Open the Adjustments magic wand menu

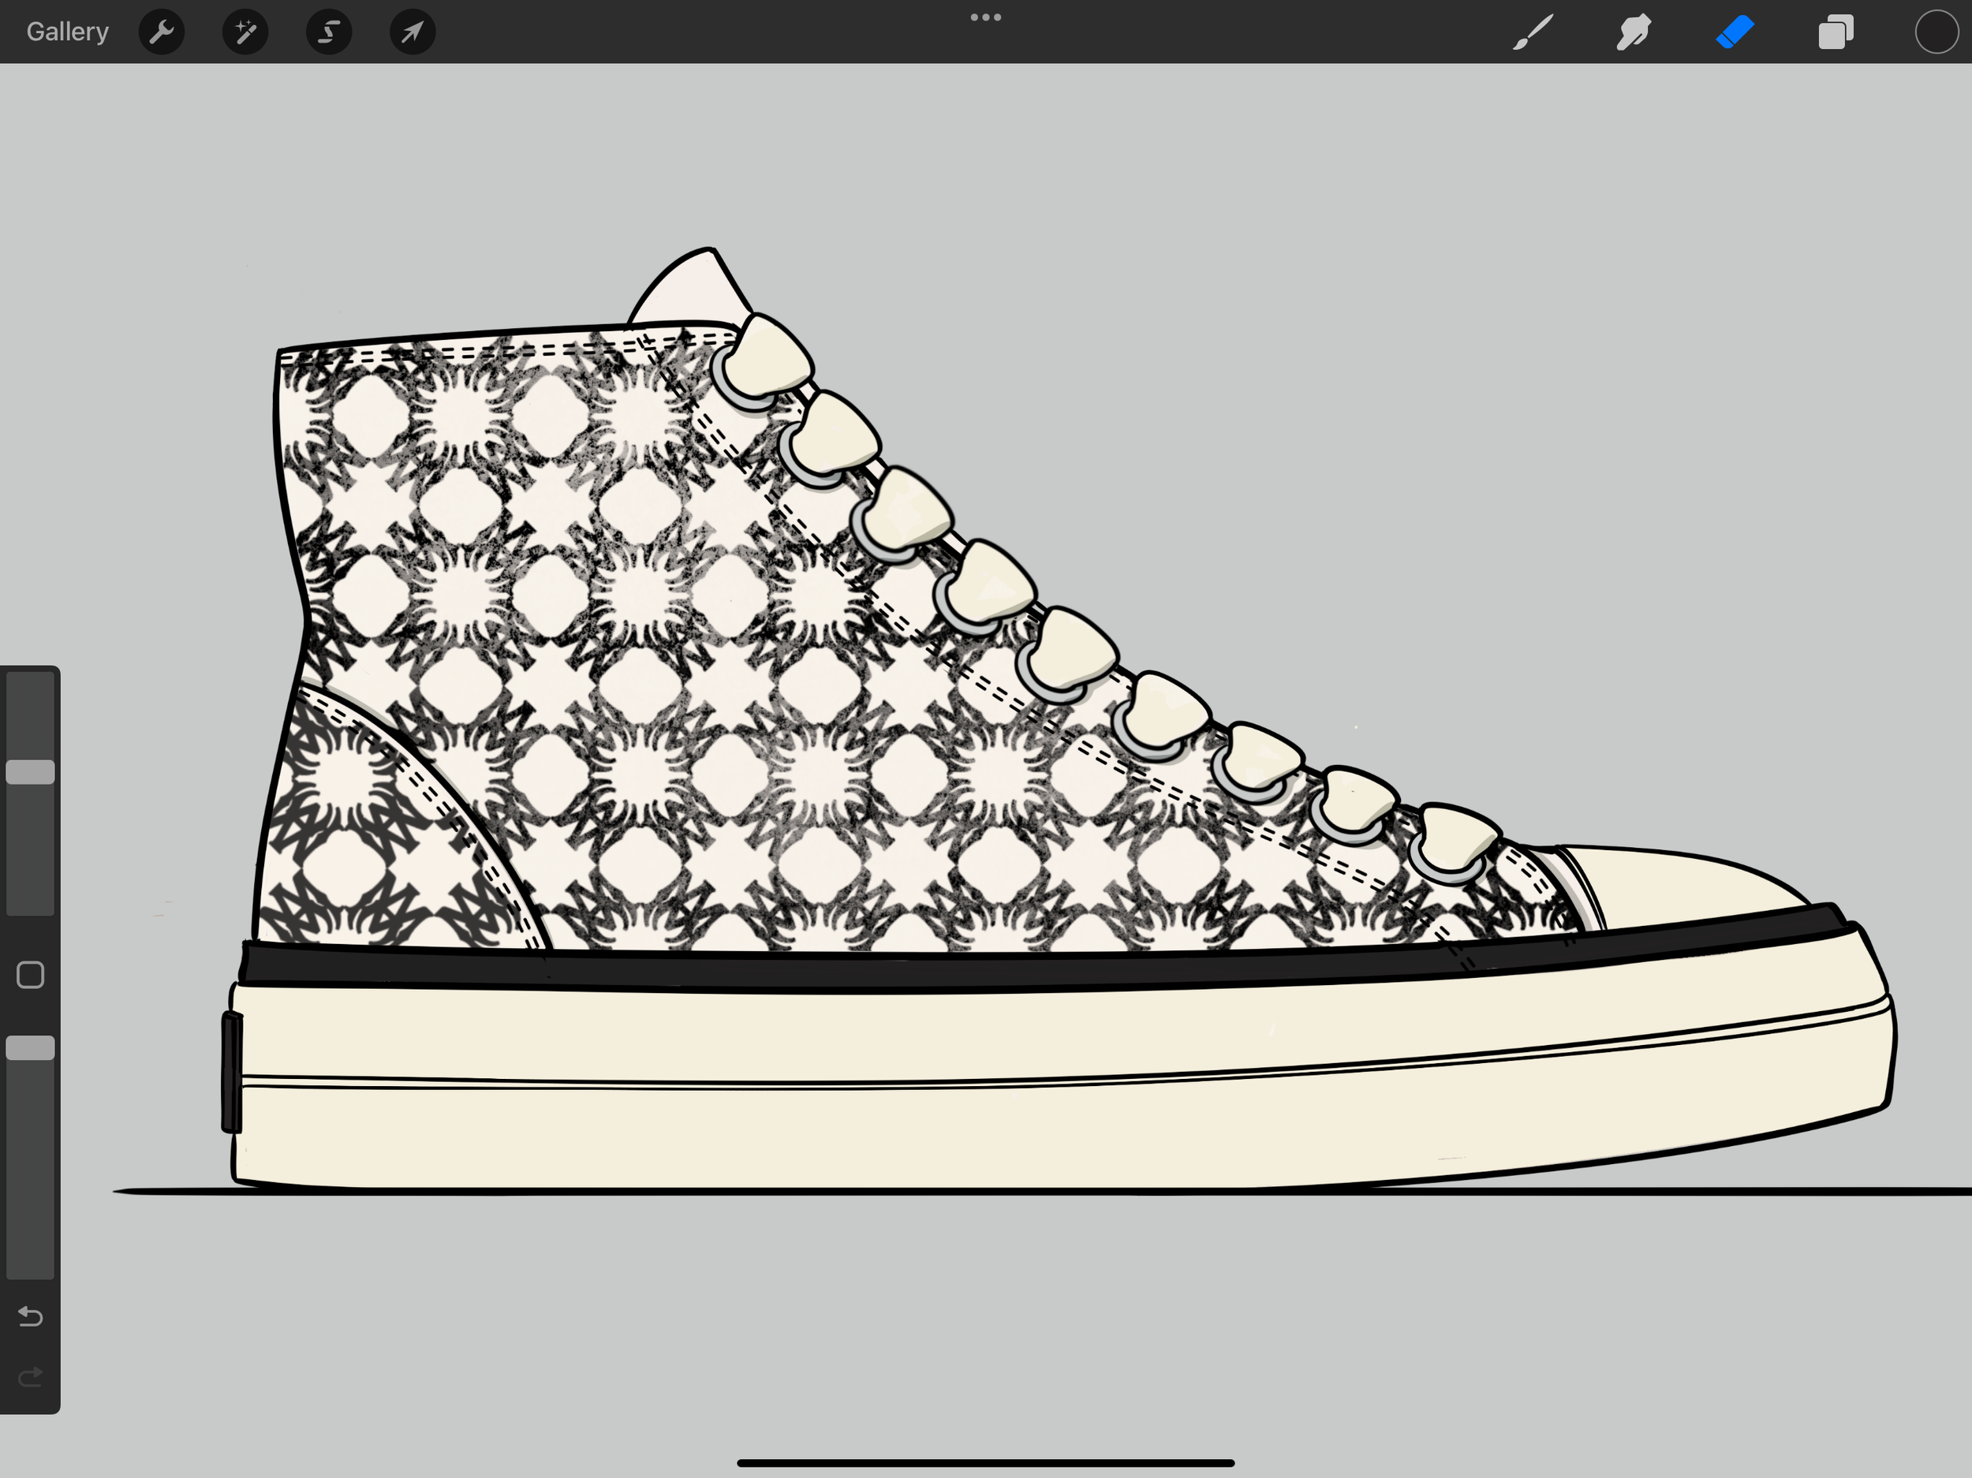pos(245,32)
